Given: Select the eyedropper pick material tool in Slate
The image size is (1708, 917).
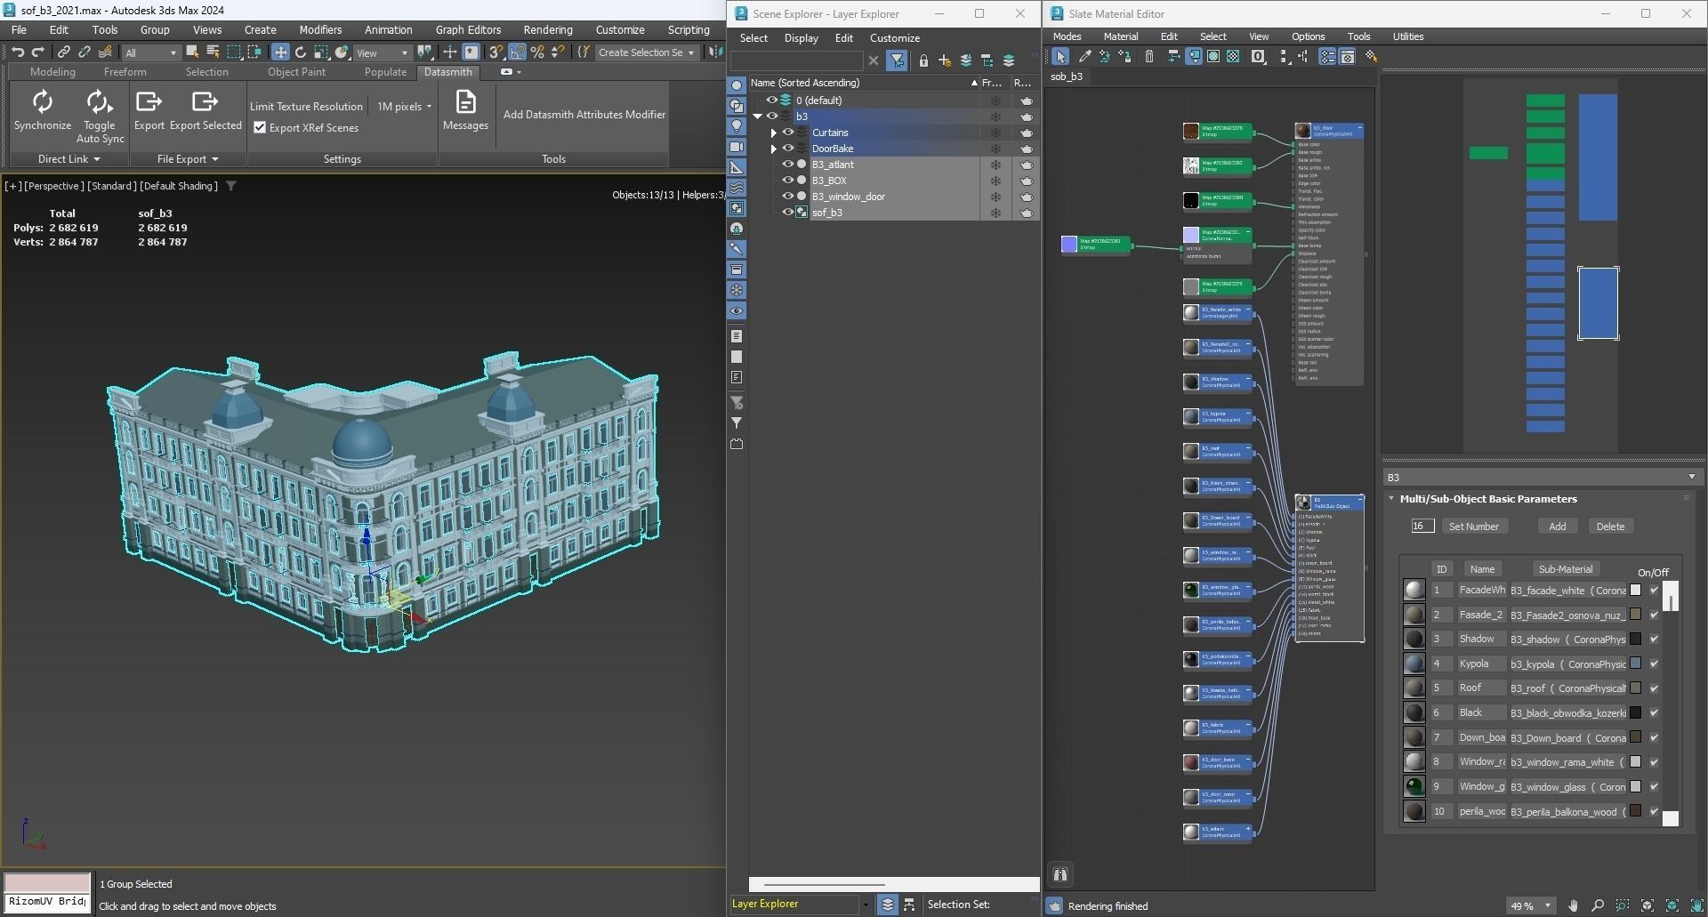Looking at the screenshot, I should pyautogui.click(x=1084, y=56).
